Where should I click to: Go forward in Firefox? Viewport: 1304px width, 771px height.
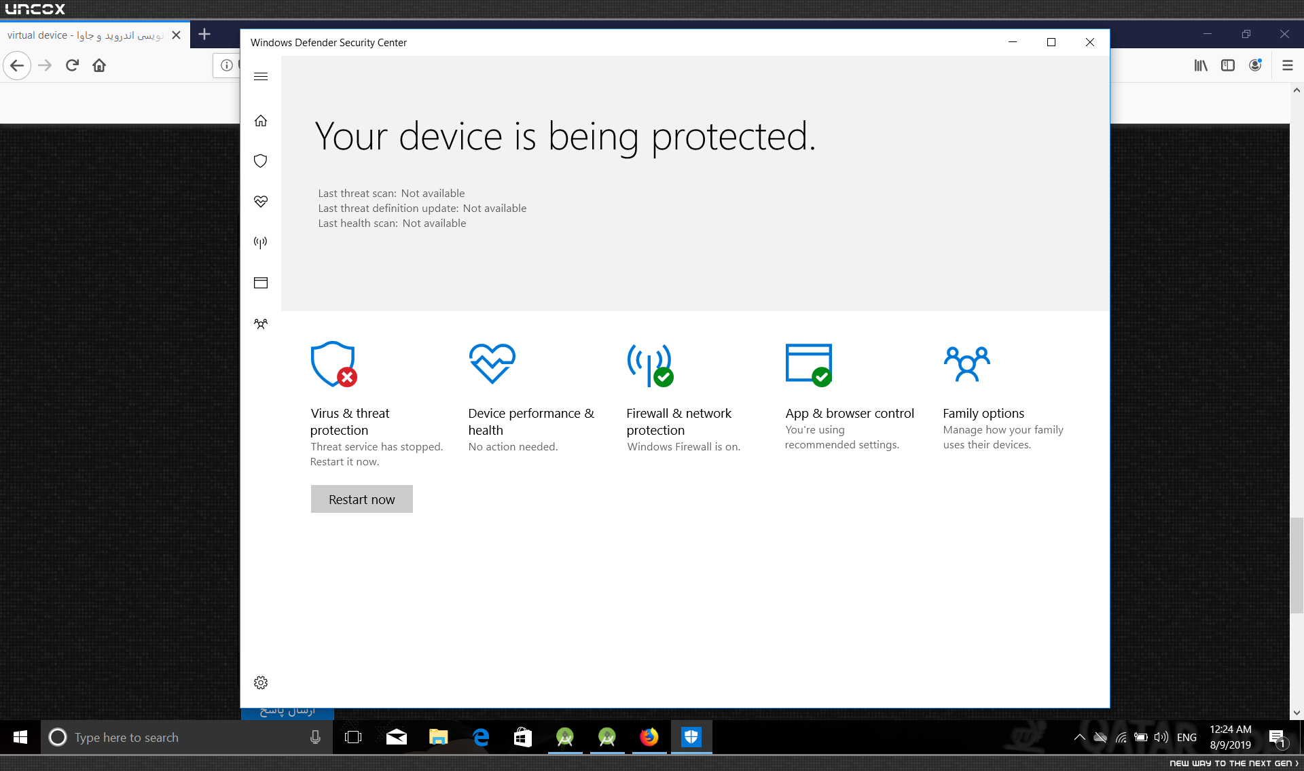coord(46,65)
